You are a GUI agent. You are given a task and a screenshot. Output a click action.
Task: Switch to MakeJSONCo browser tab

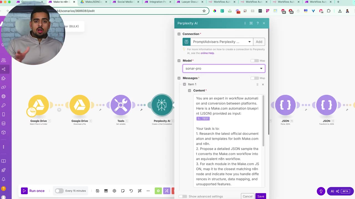(x=94, y=2)
